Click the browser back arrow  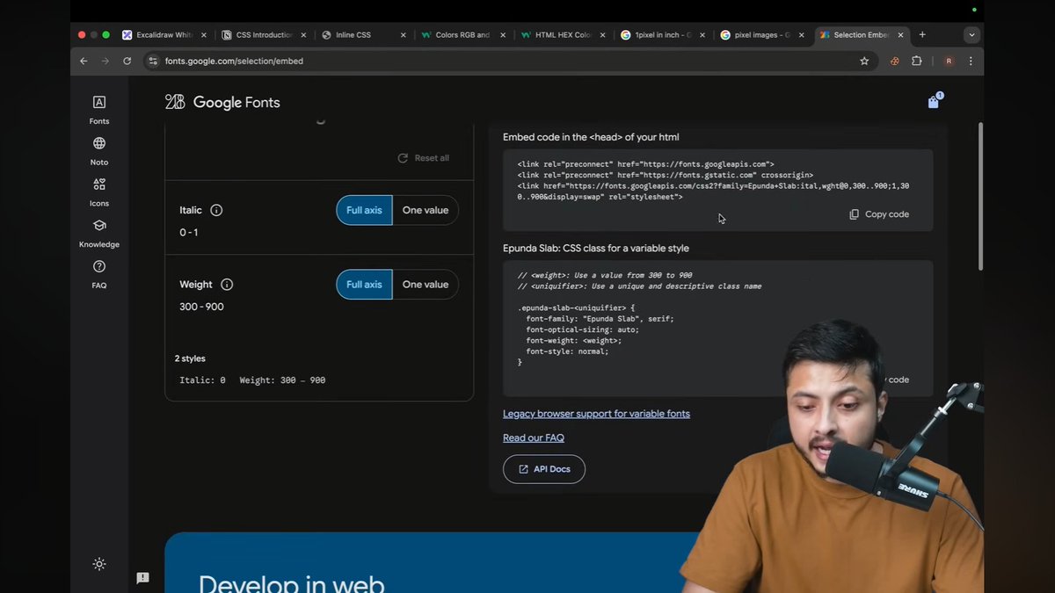point(84,61)
